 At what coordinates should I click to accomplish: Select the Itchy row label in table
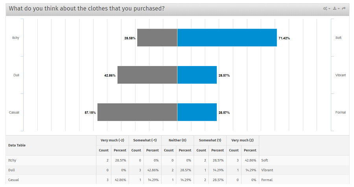(x=12, y=160)
